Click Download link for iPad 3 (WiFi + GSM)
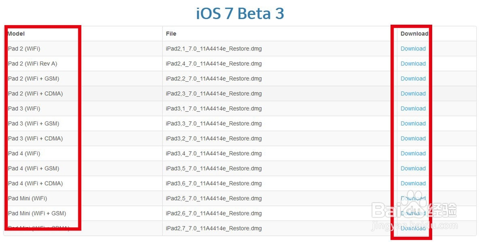The image size is (484, 242). coord(413,123)
